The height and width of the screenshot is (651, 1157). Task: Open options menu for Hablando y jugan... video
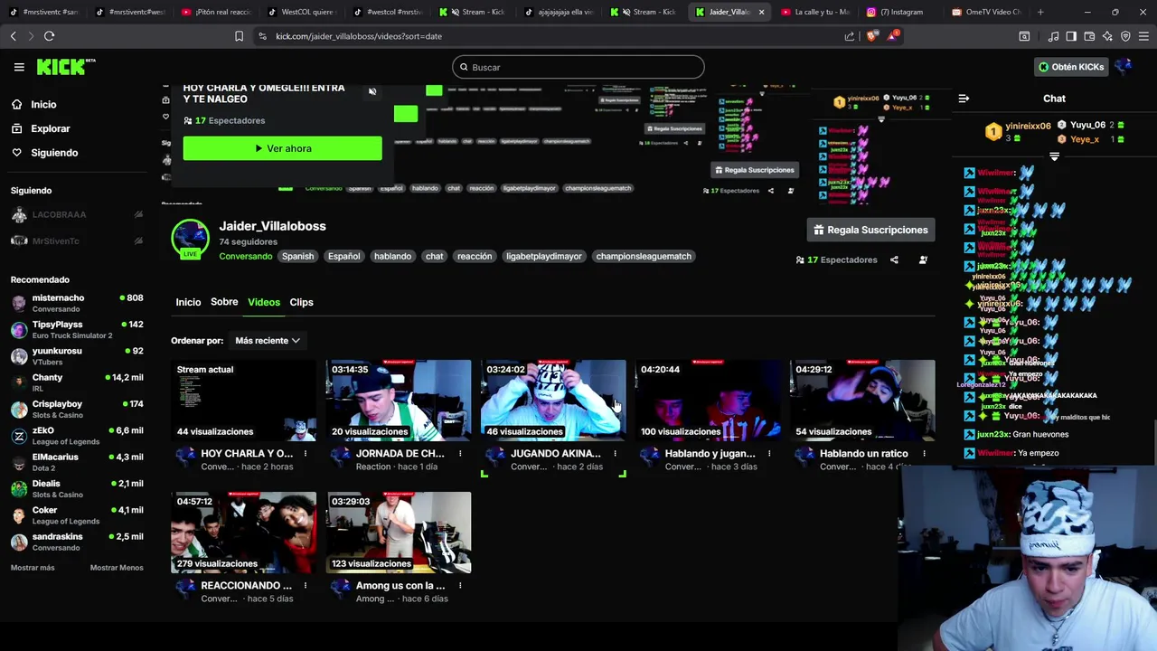769,454
